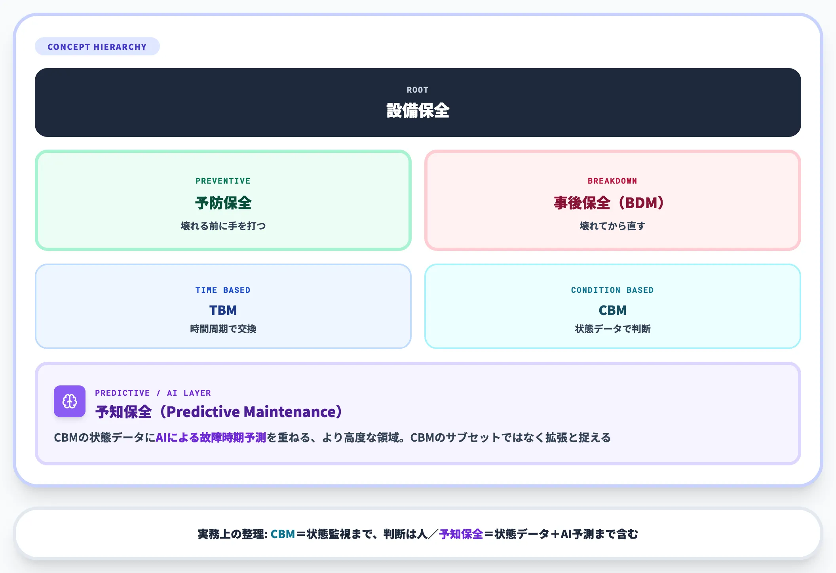Select the CONDITION BASED label
The image size is (836, 573).
[x=612, y=290]
